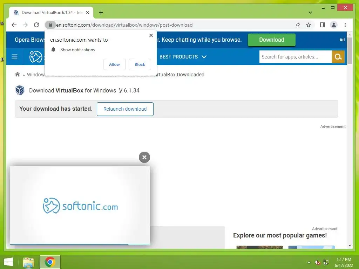The height and width of the screenshot is (269, 359).
Task: Allow softonic notifications
Action: pos(115,64)
